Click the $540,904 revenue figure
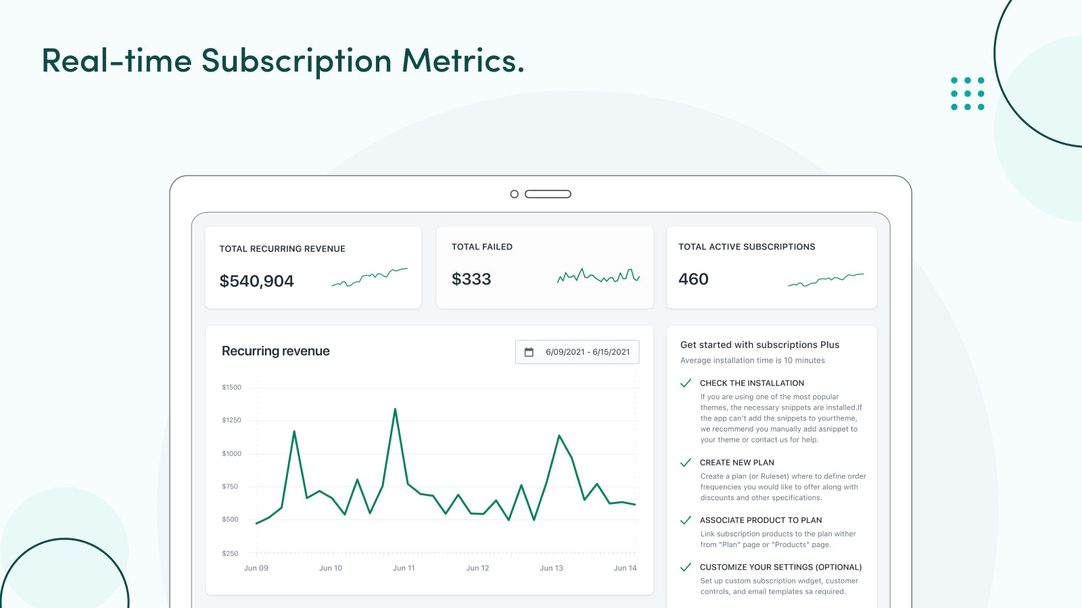1082x608 pixels. [x=256, y=281]
